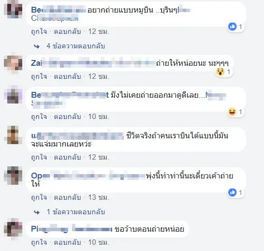Click the thumbs-up reaction on Op's comment
This screenshot has height=251, width=264.
(x=233, y=192)
